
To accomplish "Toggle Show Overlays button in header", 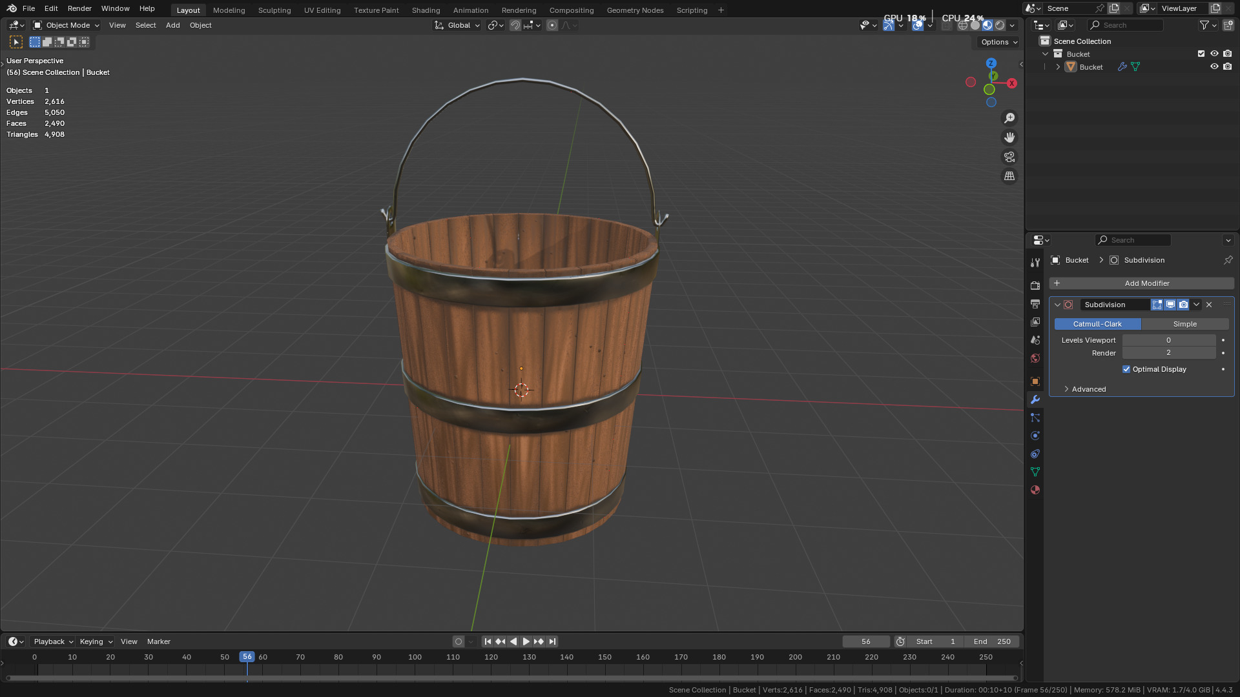I will [x=918, y=25].
